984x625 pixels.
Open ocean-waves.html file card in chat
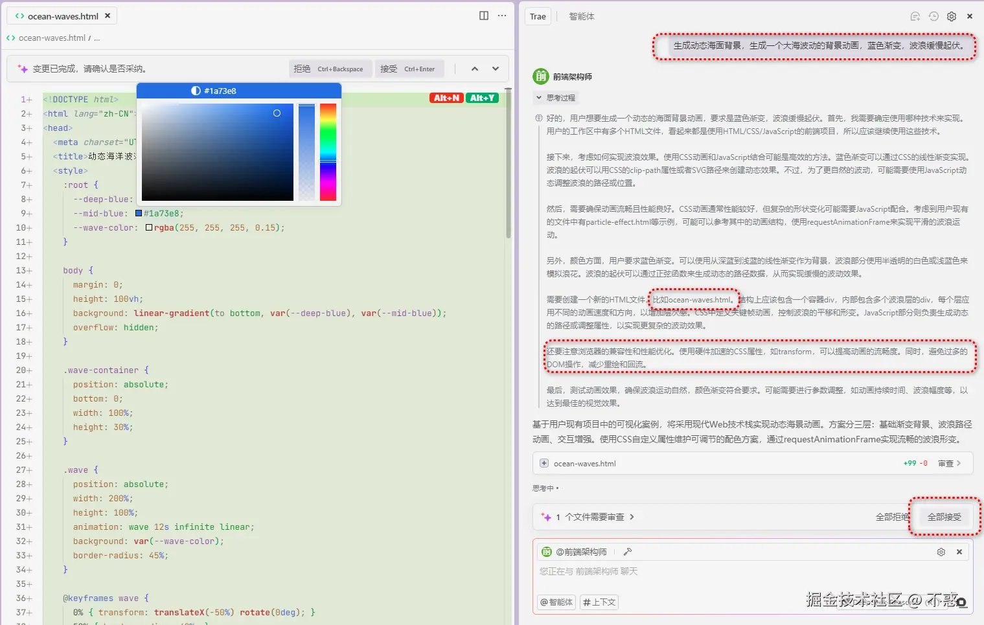[753, 463]
